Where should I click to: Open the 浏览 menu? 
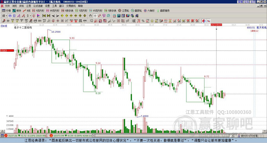(x=14, y=6)
